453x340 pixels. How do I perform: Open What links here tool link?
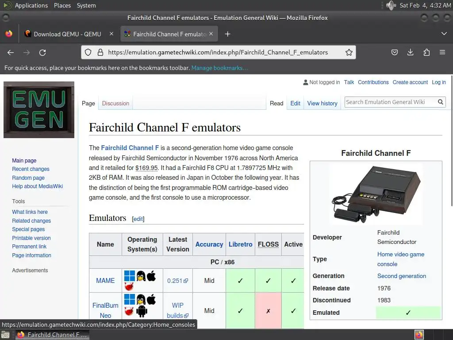tap(30, 212)
